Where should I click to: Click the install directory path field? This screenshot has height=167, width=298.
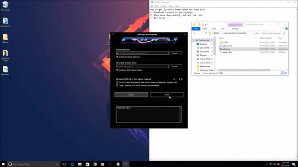[x=146, y=53]
